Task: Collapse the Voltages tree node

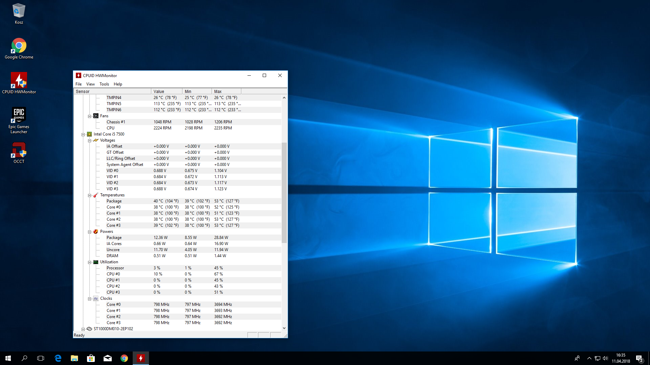Action: tap(90, 141)
